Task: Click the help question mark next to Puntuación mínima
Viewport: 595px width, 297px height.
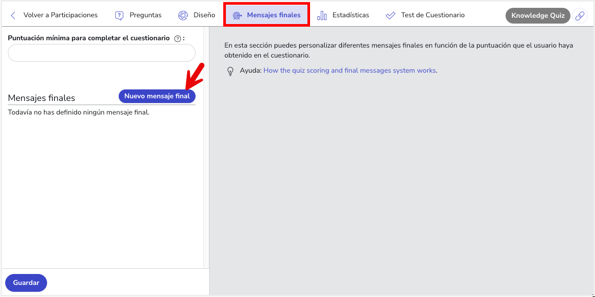Action: (177, 38)
